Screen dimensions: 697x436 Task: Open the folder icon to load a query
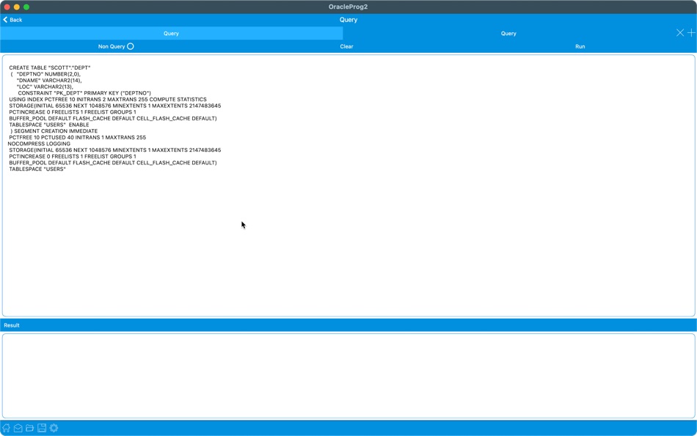point(29,428)
